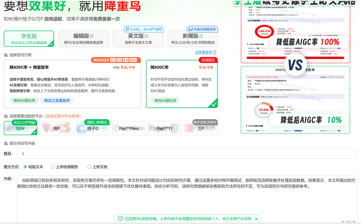Switch to the 学生版 tab
The height and width of the screenshot is (224, 361).
[x=29, y=39]
